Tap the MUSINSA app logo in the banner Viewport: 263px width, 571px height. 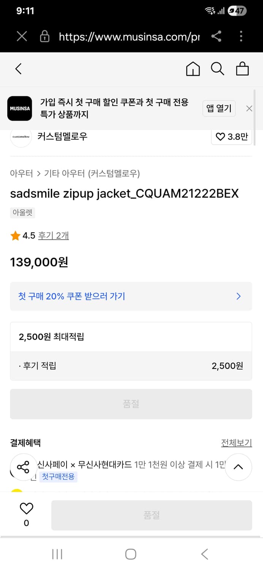point(19,108)
